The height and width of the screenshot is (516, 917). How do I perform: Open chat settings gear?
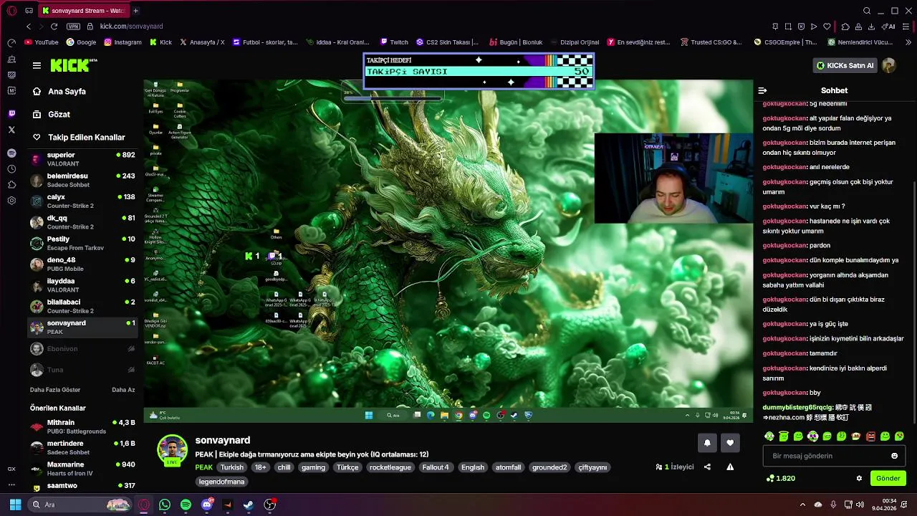pyautogui.click(x=859, y=478)
